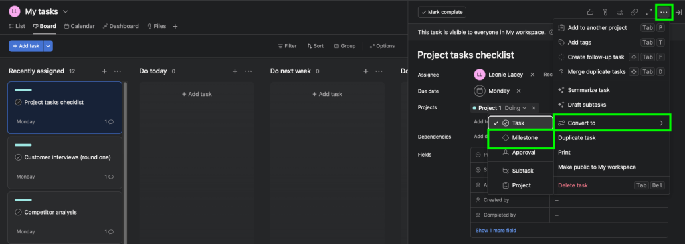Open the comments on the Project tasks checklist card

pyautogui.click(x=109, y=122)
